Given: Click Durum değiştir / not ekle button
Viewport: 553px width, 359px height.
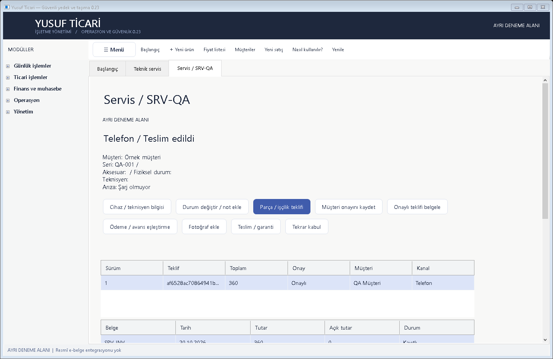Looking at the screenshot, I should pyautogui.click(x=212, y=207).
